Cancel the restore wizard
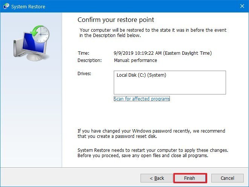The image size is (249, 187). tap(227, 178)
